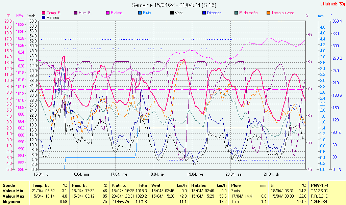
Task: Select the 'Rafales' legend label
Action: click(x=53, y=18)
